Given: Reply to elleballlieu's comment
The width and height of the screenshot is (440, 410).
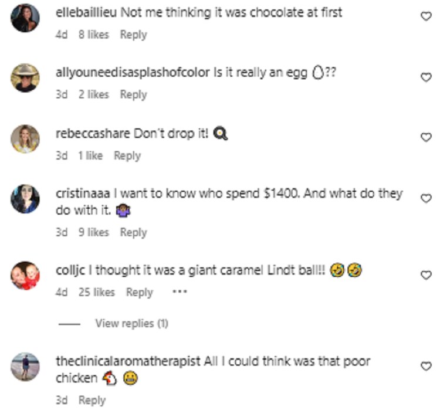Looking at the screenshot, I should [133, 35].
